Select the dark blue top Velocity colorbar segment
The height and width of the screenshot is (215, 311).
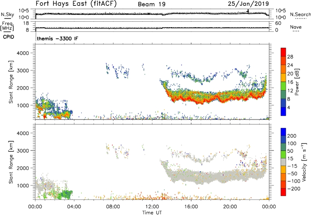283,132
